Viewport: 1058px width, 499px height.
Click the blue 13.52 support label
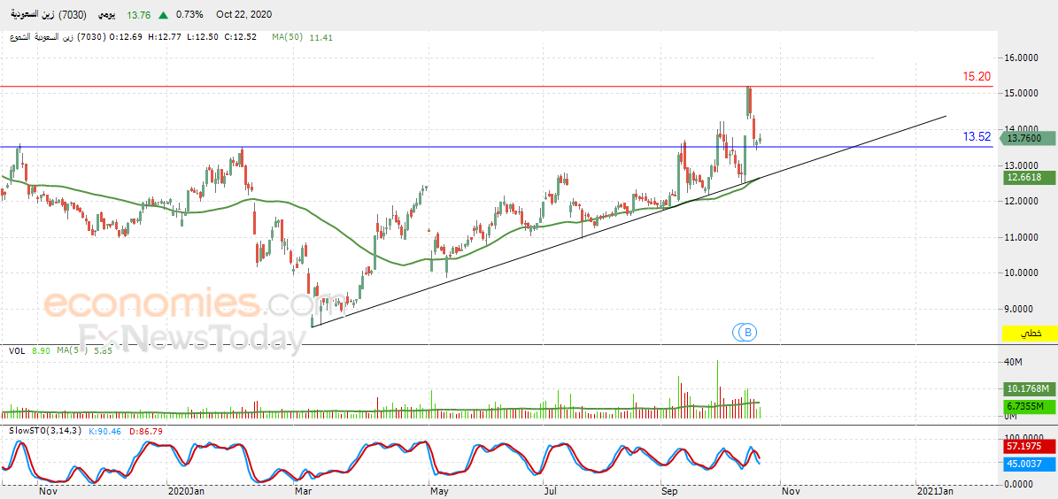[977, 137]
